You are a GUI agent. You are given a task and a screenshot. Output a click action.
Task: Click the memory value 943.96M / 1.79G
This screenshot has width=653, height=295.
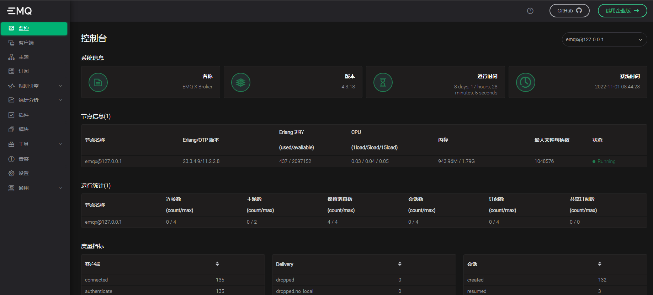click(456, 161)
